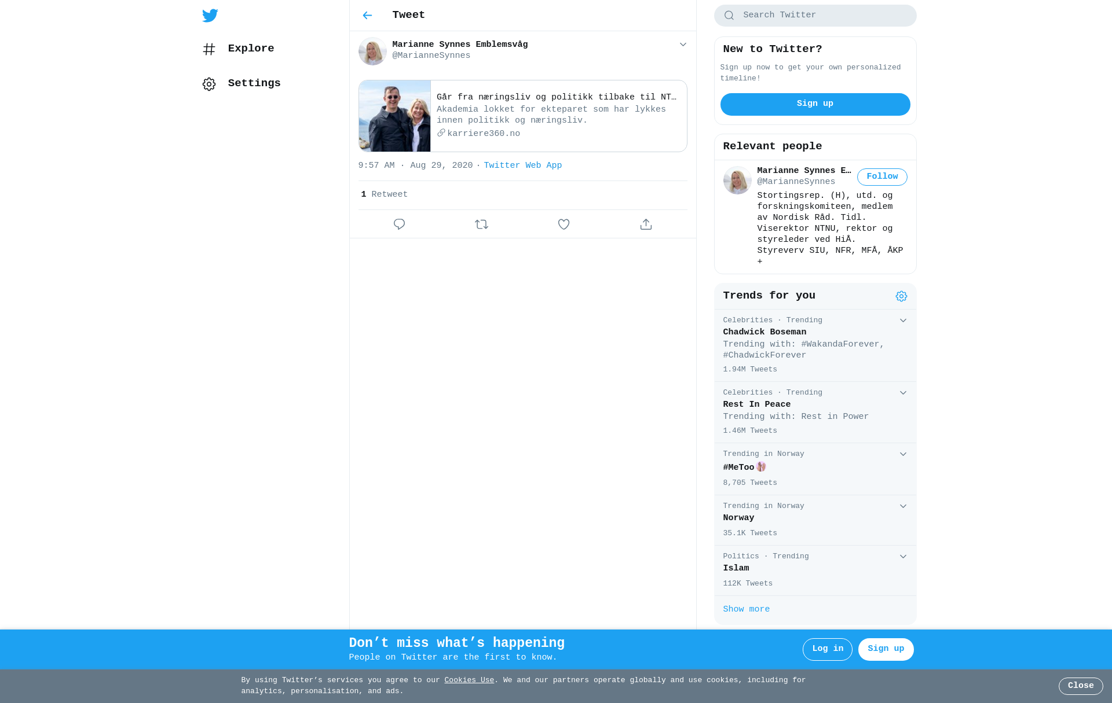Image resolution: width=1112 pixels, height=703 pixels.
Task: Expand the tweet options chevron
Action: click(683, 45)
